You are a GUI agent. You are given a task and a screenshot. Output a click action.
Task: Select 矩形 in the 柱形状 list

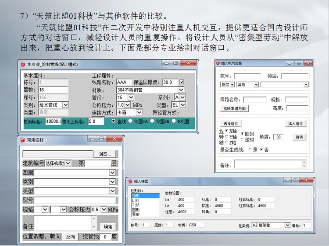point(145,196)
